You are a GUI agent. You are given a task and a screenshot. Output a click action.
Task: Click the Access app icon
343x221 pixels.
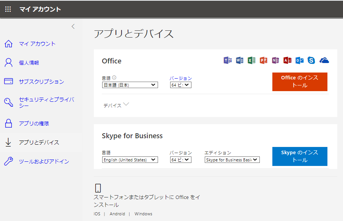point(288,60)
